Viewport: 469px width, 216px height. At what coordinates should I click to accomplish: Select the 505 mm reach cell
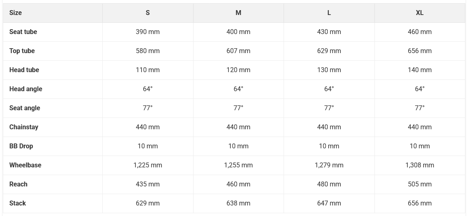click(x=420, y=184)
